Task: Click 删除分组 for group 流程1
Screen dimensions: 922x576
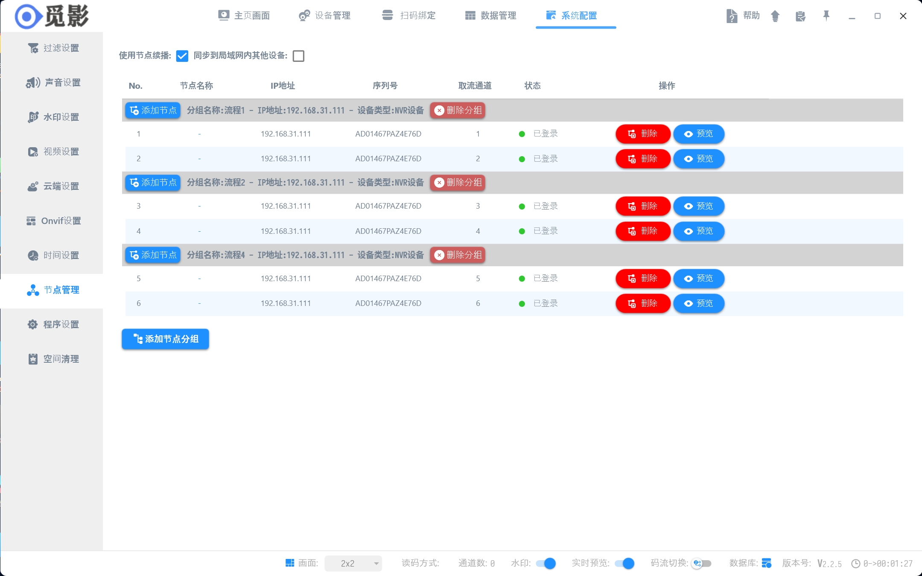Action: point(458,111)
